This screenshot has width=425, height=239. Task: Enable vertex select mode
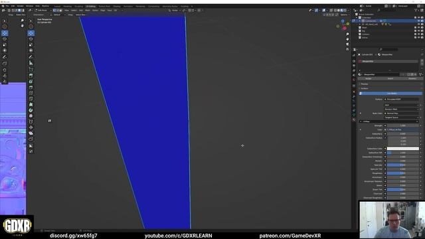tap(54, 11)
